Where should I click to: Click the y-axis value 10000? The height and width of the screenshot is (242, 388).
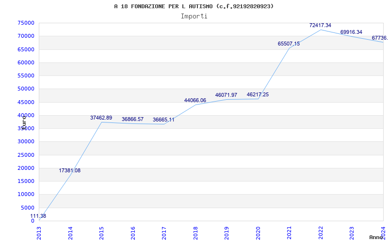[x=26, y=195]
